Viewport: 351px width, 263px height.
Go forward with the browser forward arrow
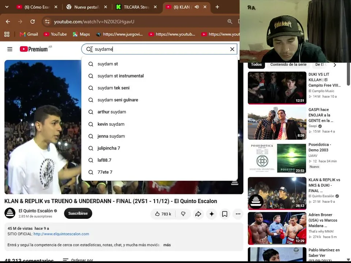[20, 22]
